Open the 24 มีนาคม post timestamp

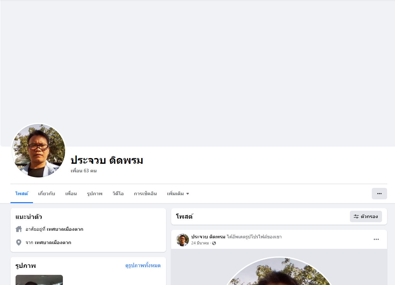coord(200,243)
